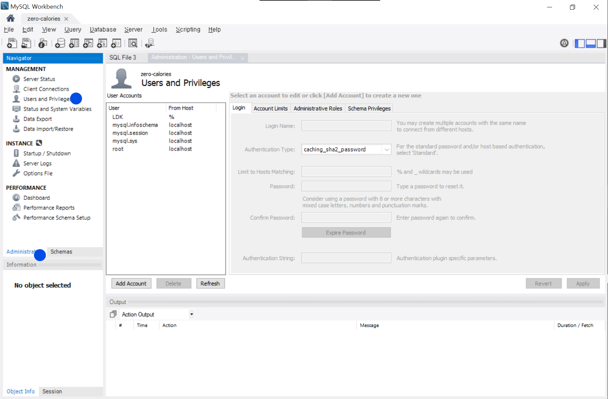Click the Expire Password button
This screenshot has width=608, height=399.
[x=346, y=232]
